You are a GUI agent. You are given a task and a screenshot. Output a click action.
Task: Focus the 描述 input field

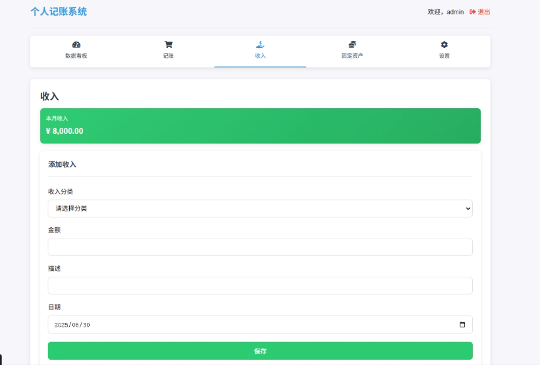(260, 286)
